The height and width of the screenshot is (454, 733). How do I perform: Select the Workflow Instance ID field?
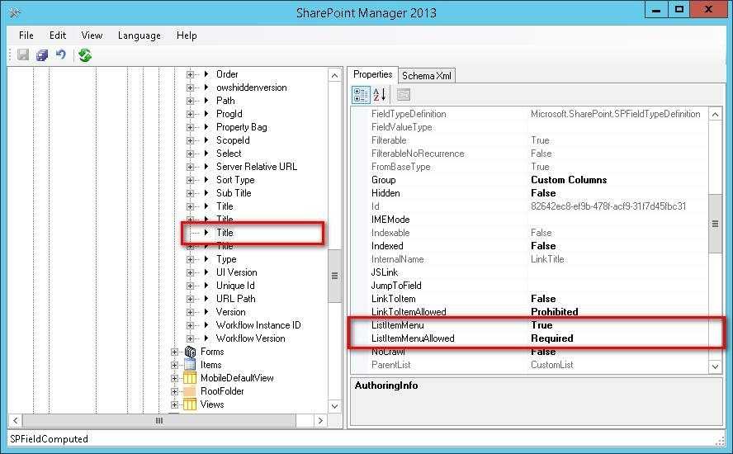(x=258, y=325)
